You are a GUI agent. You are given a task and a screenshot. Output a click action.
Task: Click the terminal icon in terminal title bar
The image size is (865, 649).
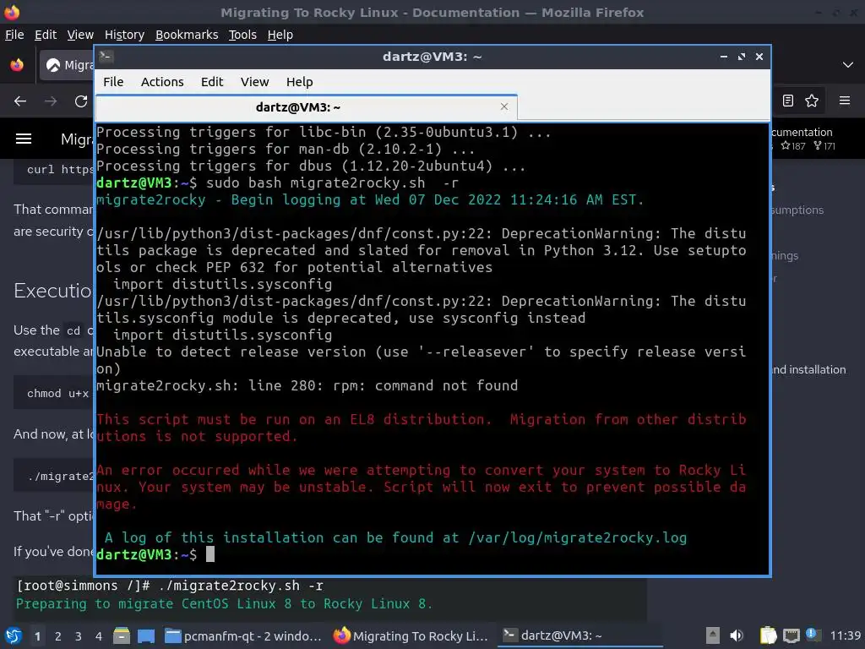pos(106,57)
